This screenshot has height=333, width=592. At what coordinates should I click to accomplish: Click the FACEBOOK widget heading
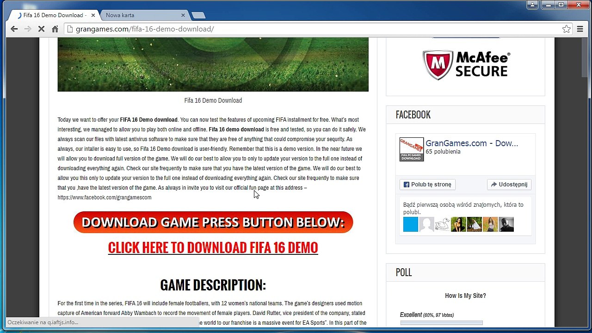click(413, 115)
